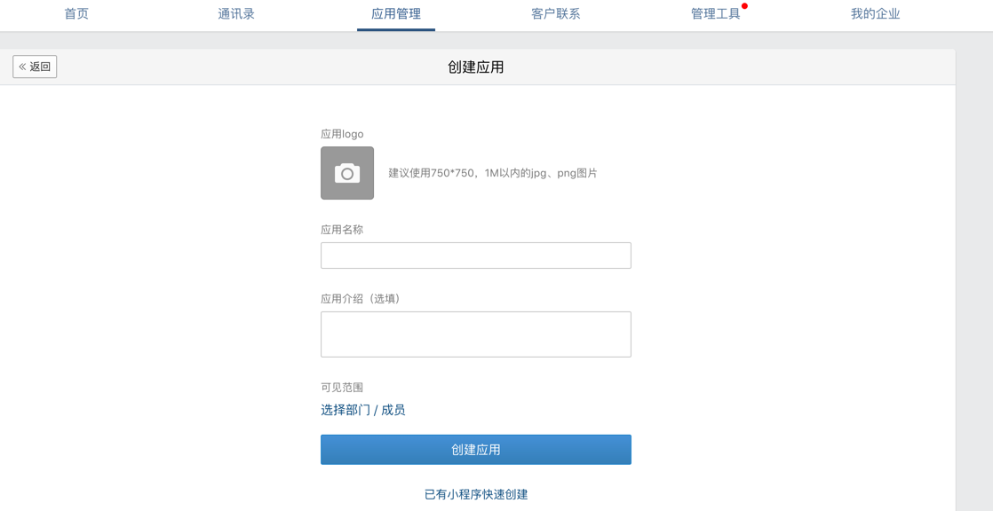Viewport: 993px width, 511px height.
Task: Choose visibility via 选择部门 / 成员
Action: coord(362,410)
